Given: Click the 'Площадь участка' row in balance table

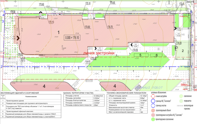Looking at the screenshot, I should pos(72,96).
